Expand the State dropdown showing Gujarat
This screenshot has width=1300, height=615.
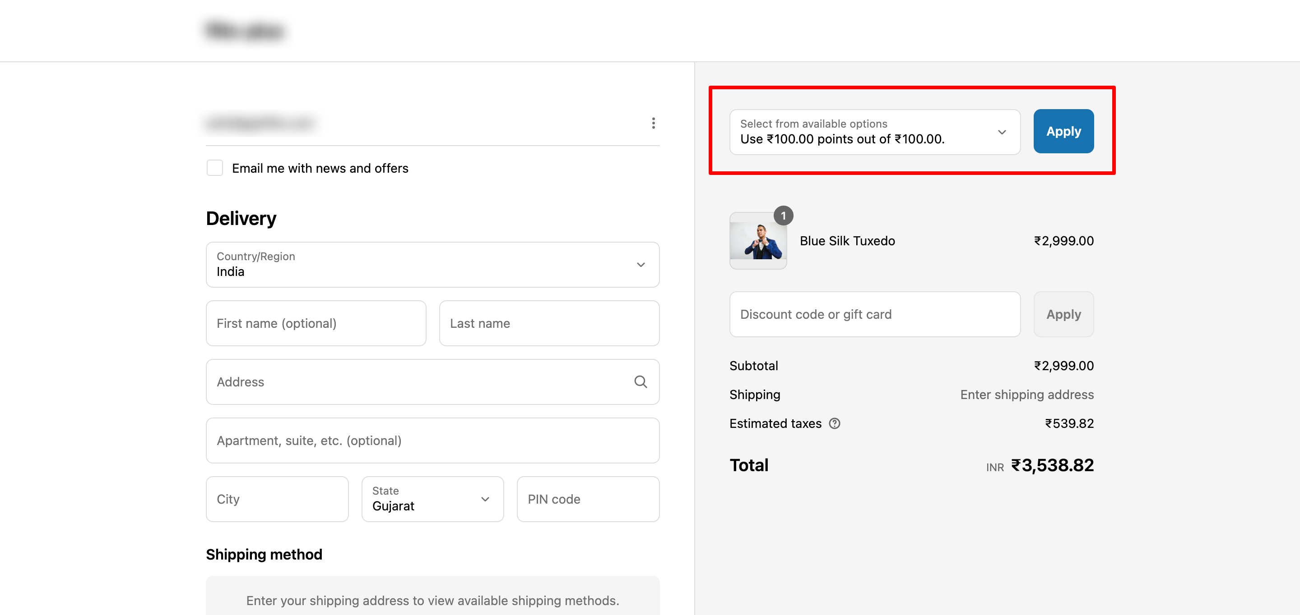coord(432,499)
